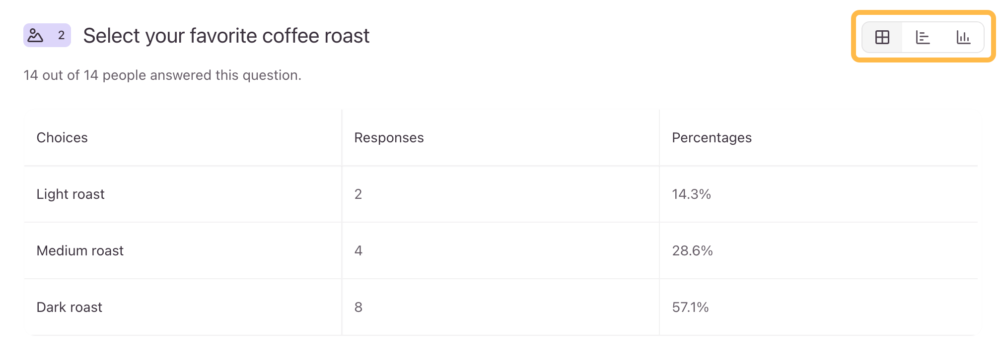Click the Responses column header
This screenshot has width=1002, height=361.
pos(389,137)
